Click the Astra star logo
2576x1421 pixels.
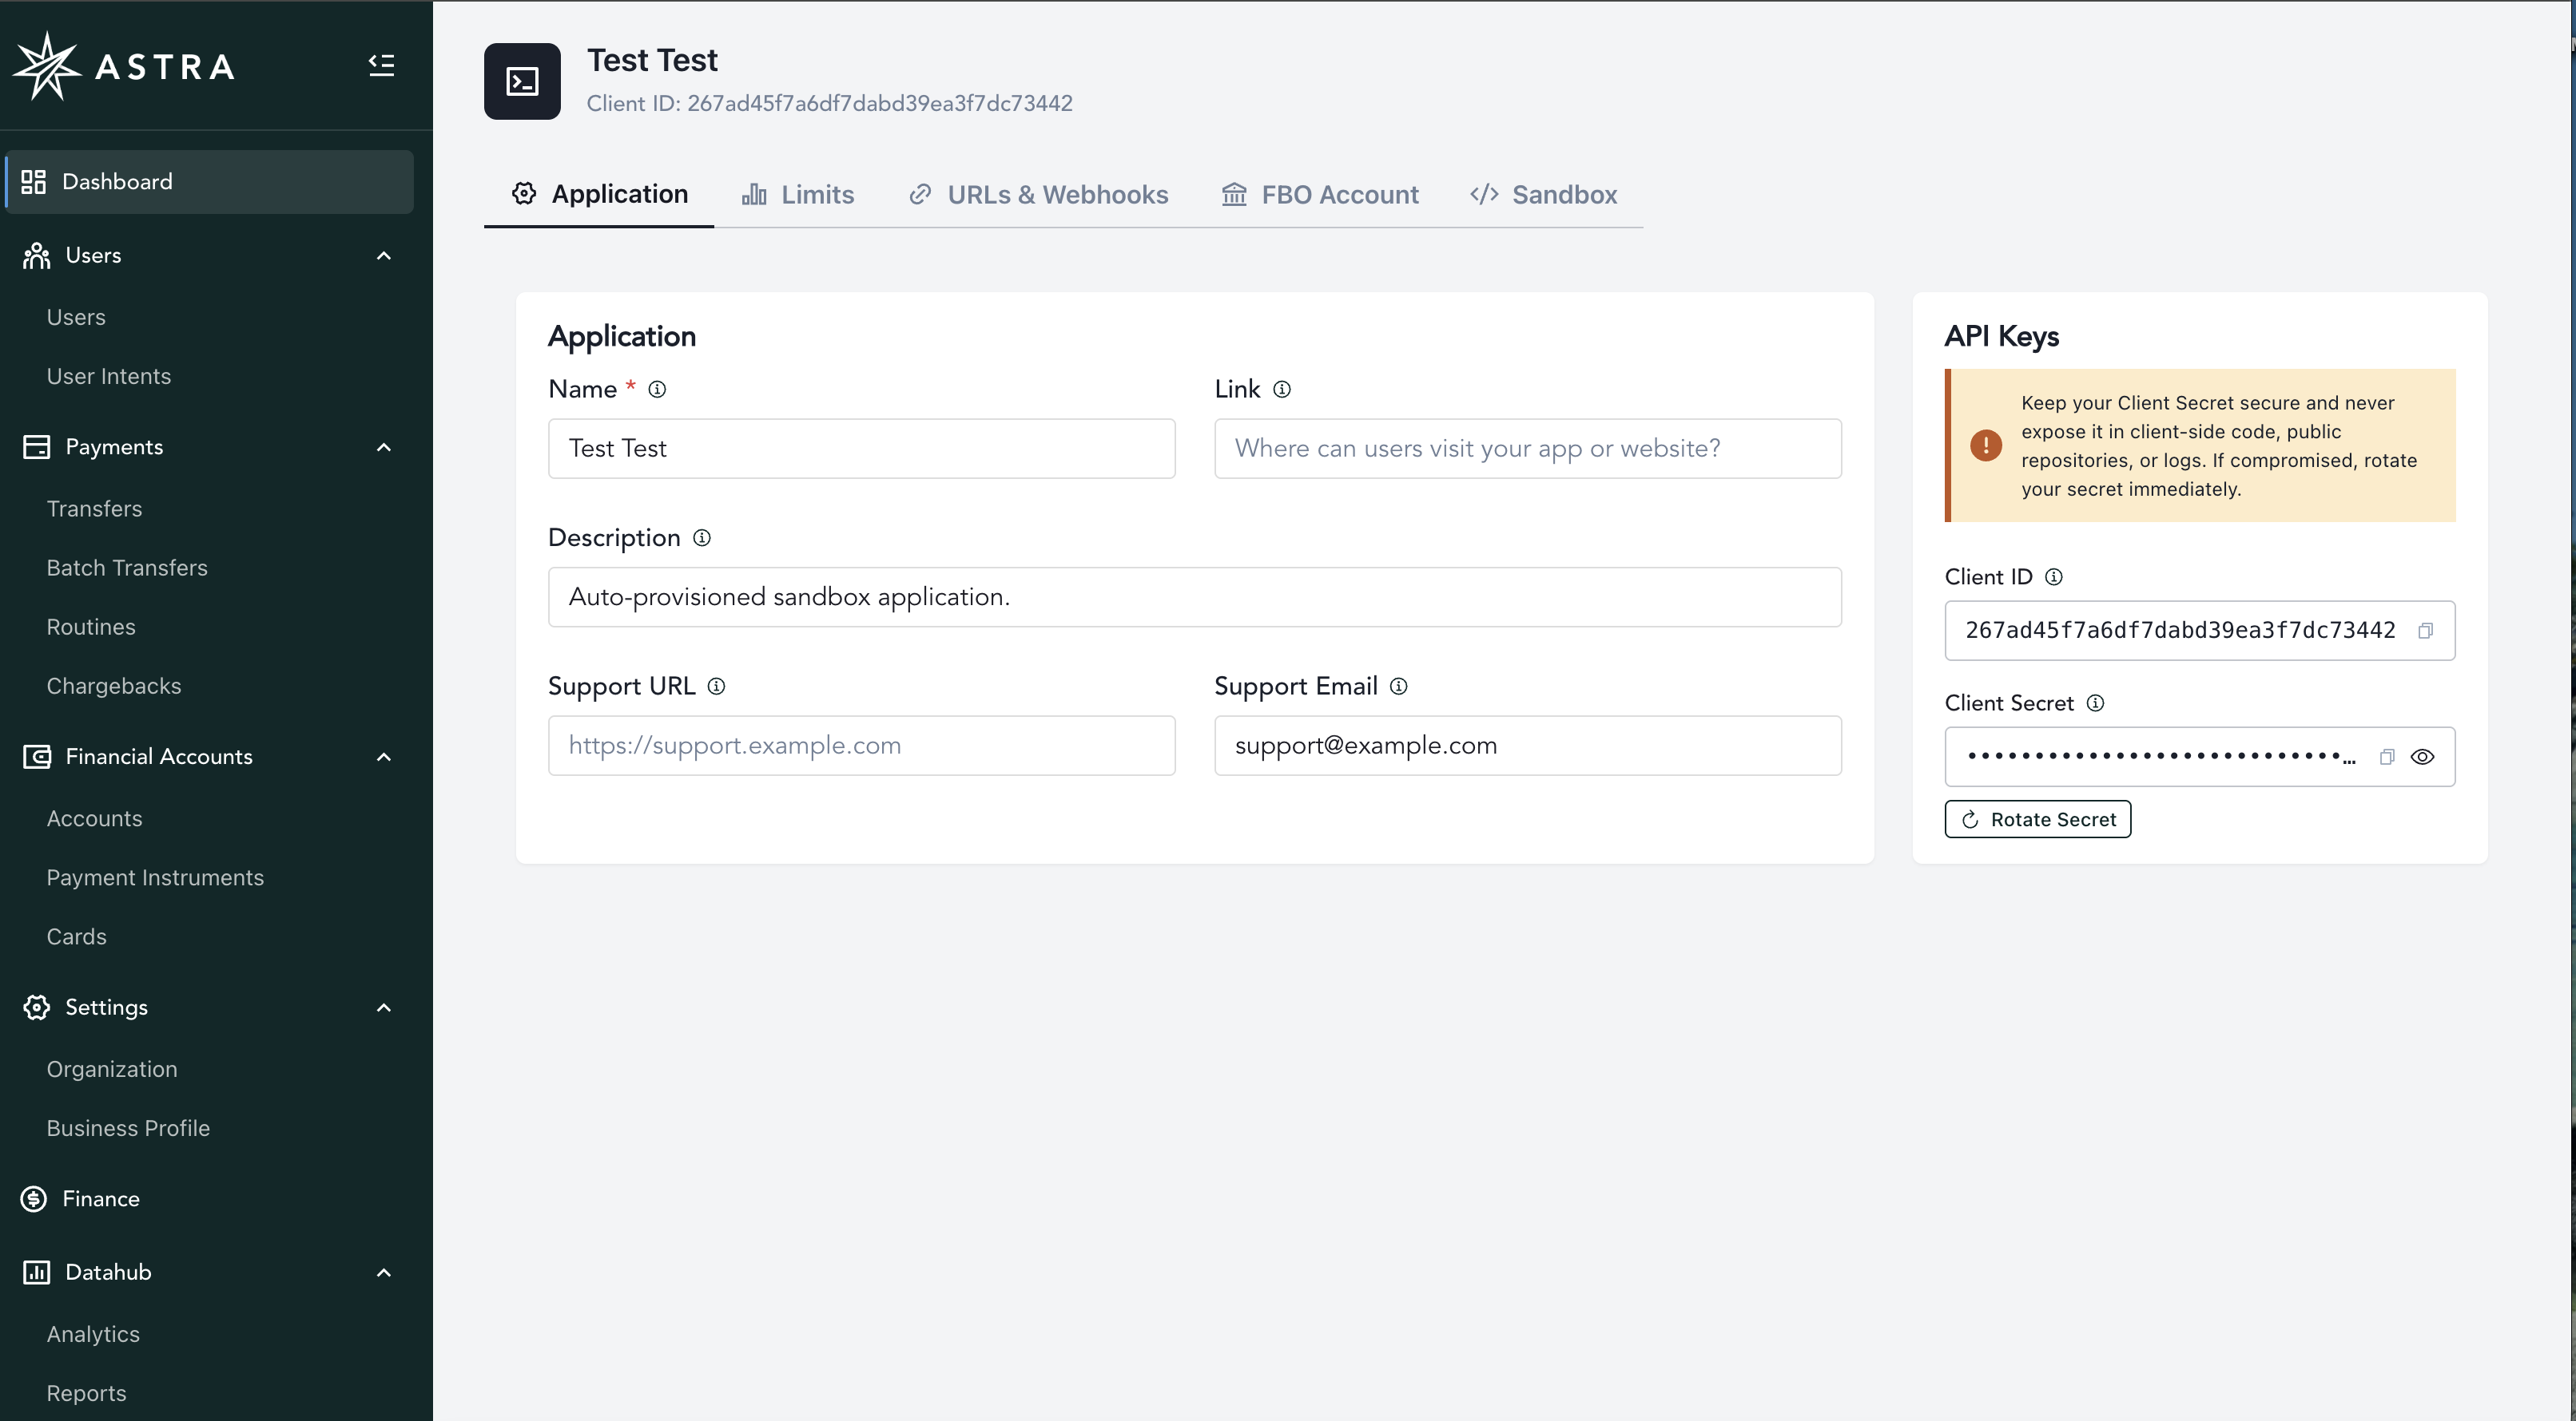coord(46,66)
